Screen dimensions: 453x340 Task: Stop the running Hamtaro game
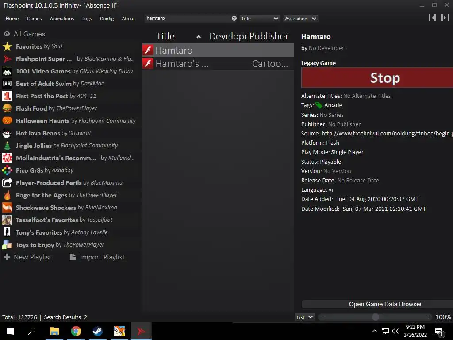[377, 78]
